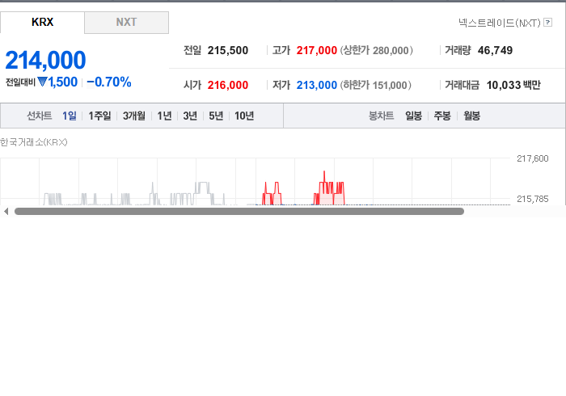566x396 pixels.
Task: Click the 고가 value 217,000
Action: coord(317,50)
